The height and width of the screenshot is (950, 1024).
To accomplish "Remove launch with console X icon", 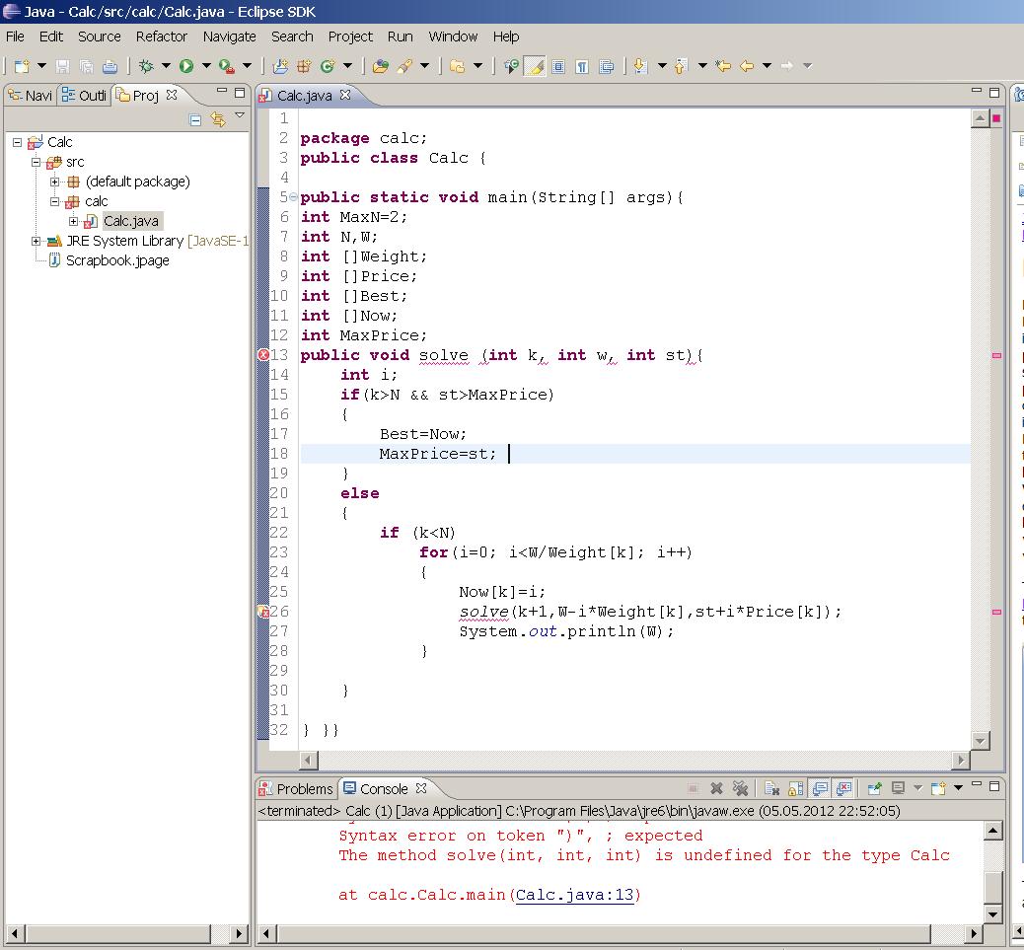I will click(x=716, y=788).
